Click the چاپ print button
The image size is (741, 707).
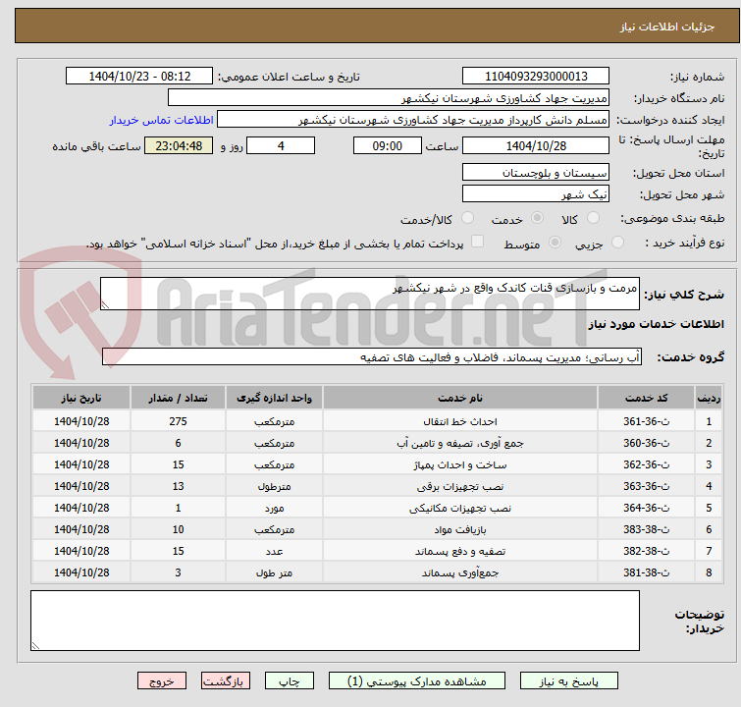[x=290, y=681]
